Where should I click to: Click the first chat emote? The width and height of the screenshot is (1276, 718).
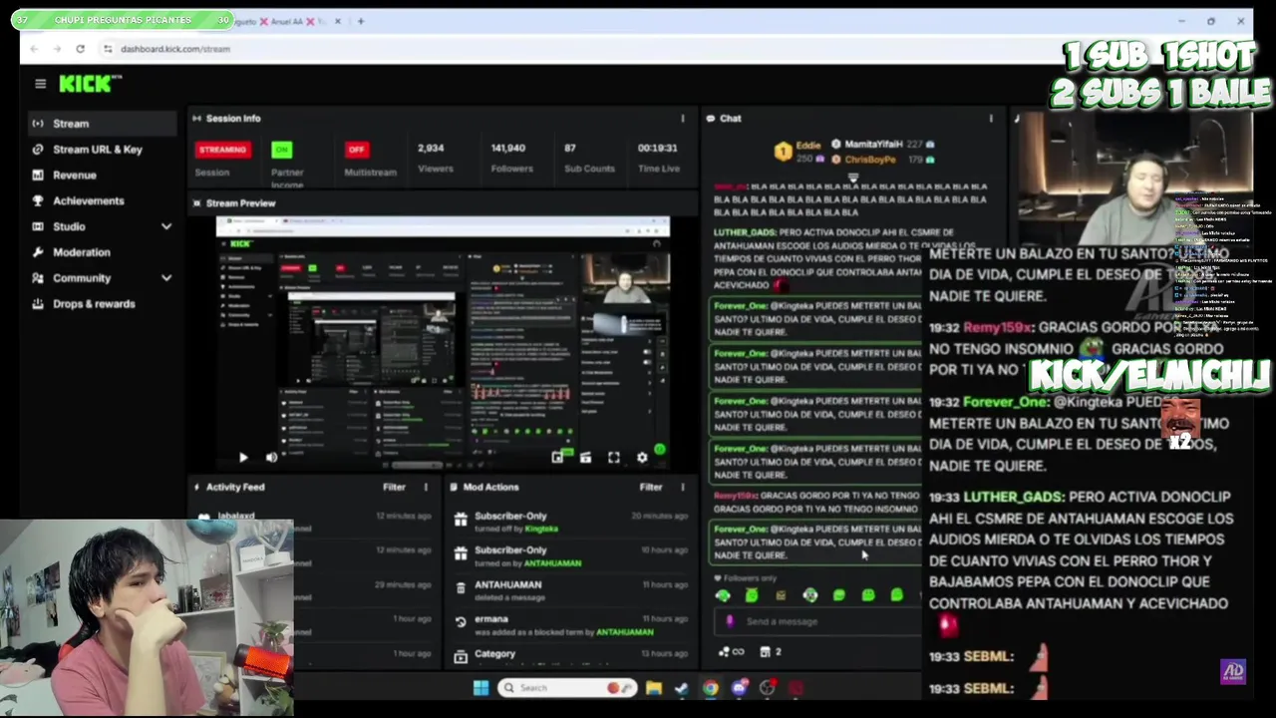(723, 595)
